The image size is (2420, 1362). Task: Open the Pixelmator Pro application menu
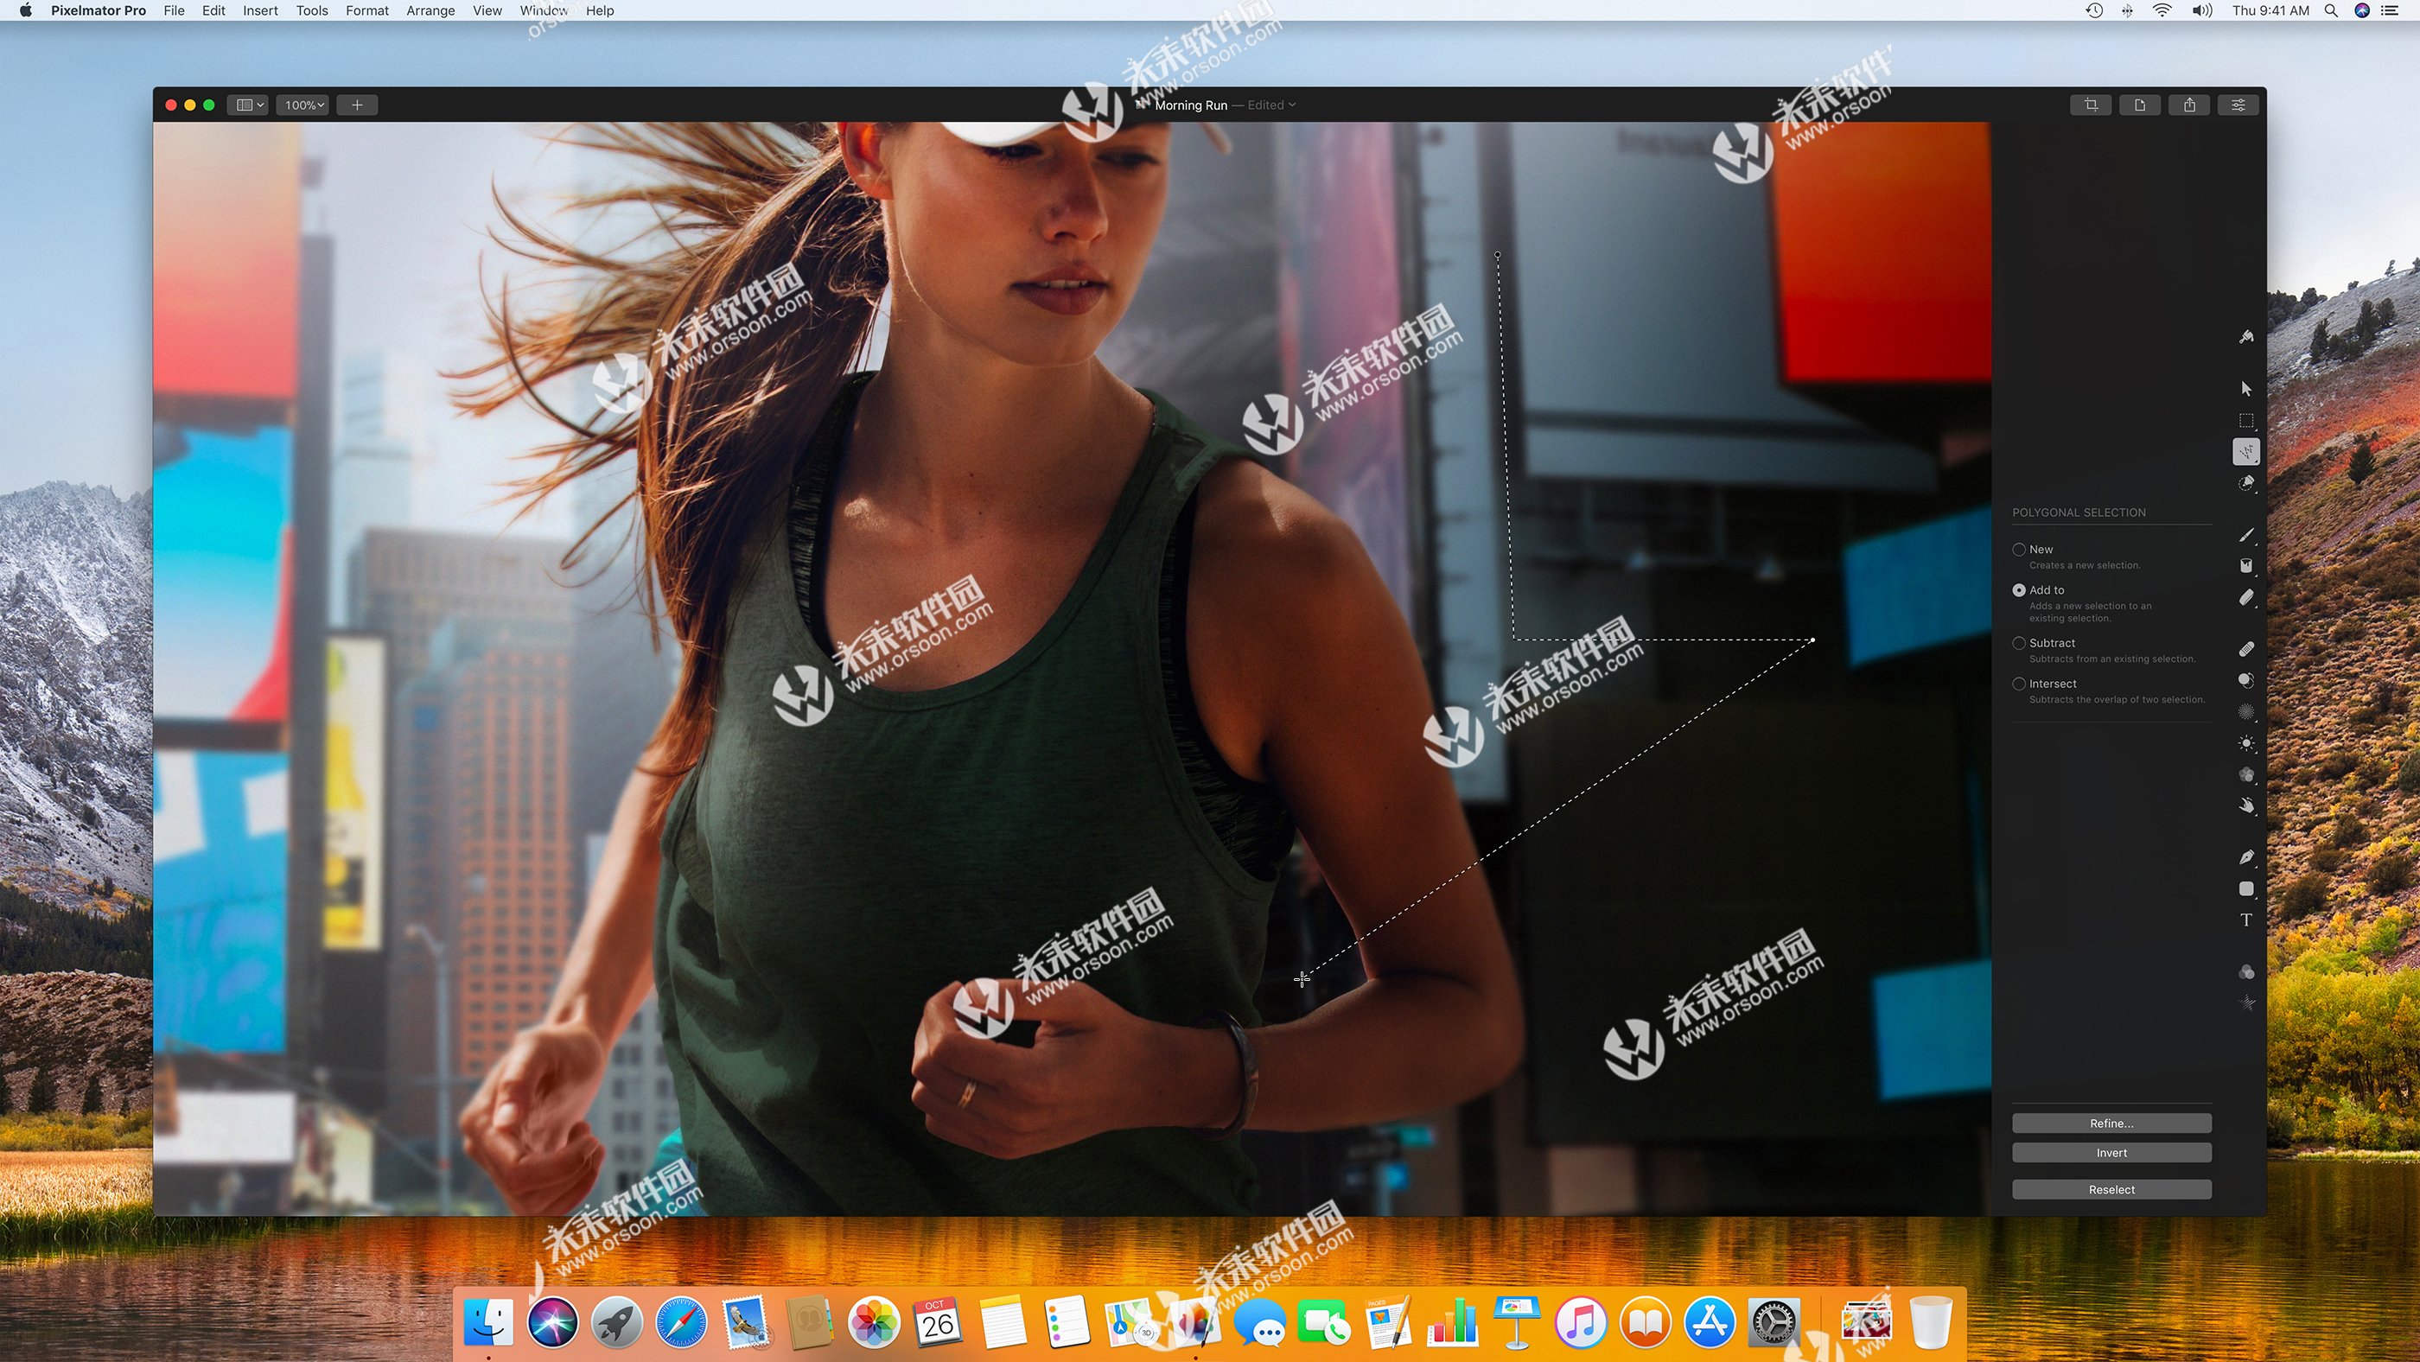(99, 10)
